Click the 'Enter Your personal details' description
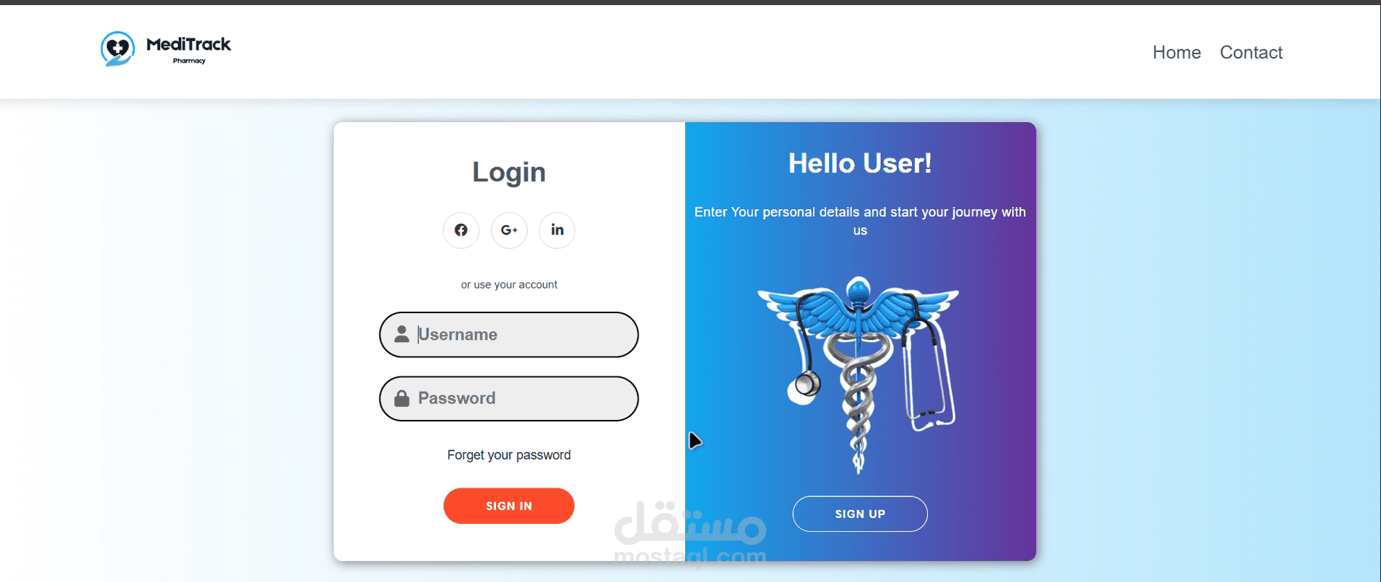Screen dimensions: 1381x582 [860, 221]
